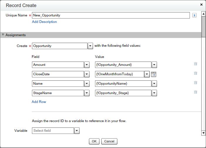Expand the StageName field dropdown
The height and width of the screenshot is (148, 206).
tap(87, 93)
